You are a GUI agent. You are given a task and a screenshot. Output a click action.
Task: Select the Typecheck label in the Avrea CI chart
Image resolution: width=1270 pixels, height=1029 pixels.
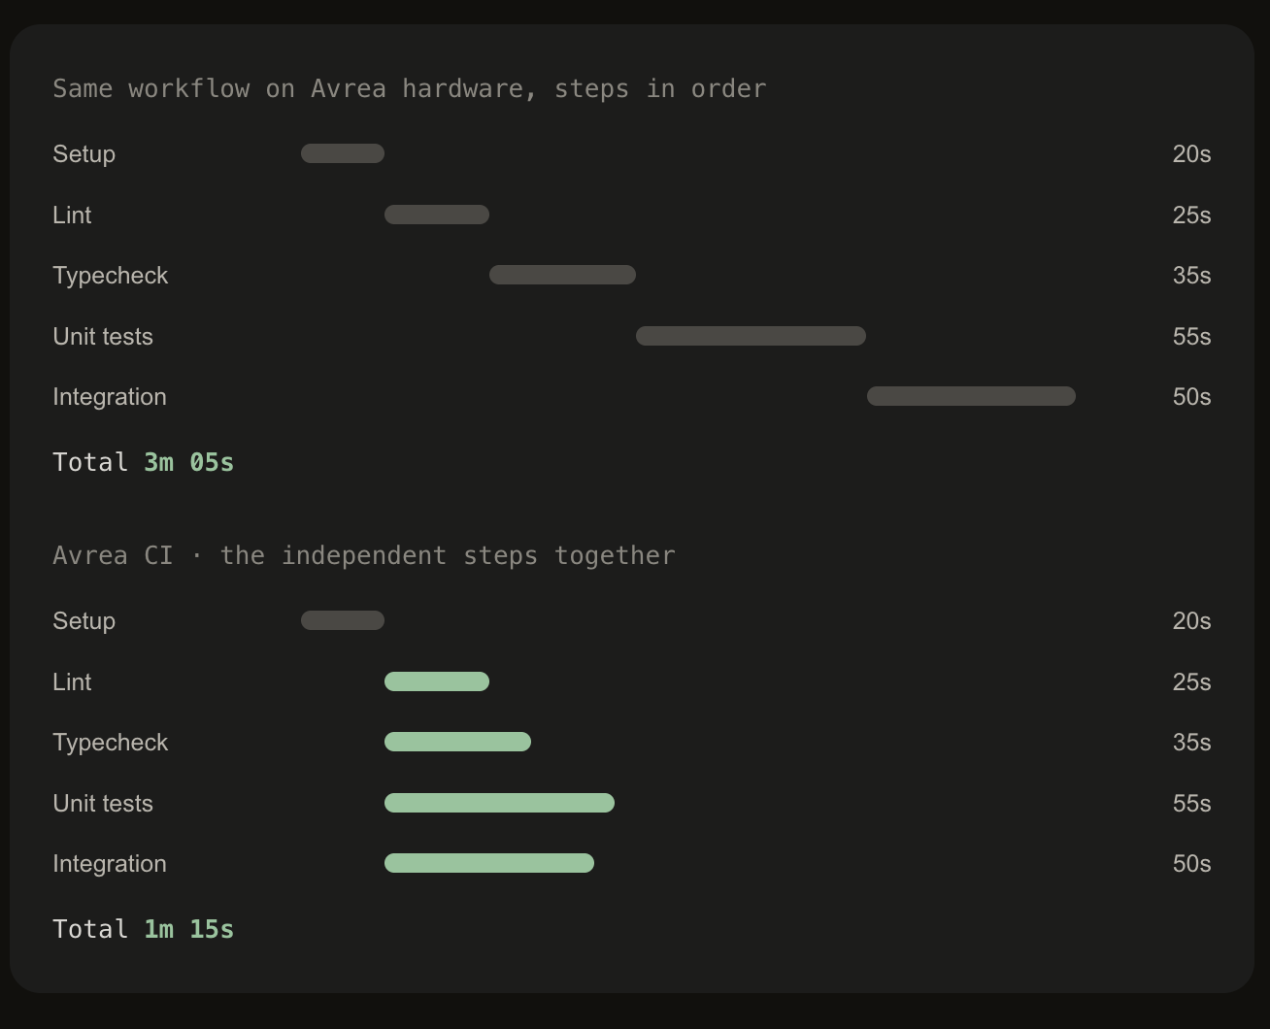111,743
